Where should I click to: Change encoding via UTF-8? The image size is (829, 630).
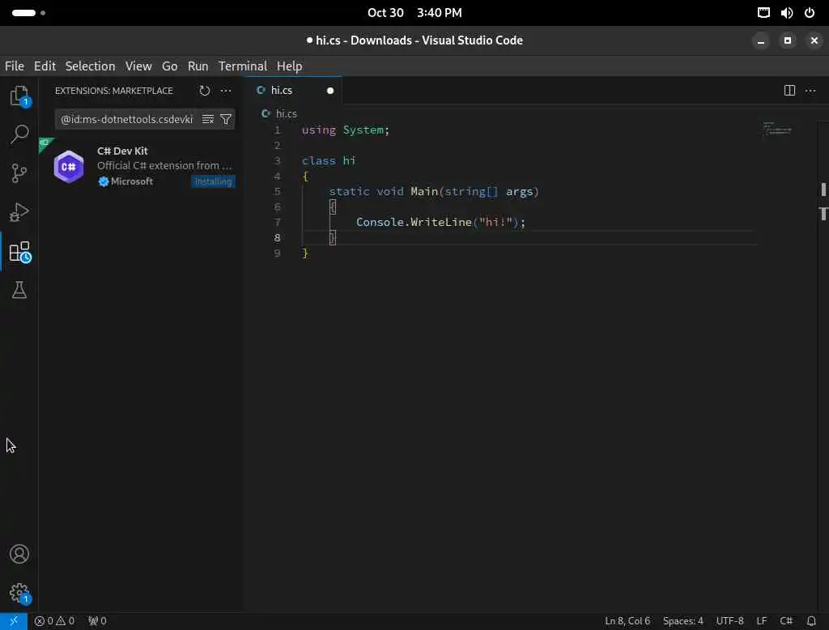click(x=729, y=621)
